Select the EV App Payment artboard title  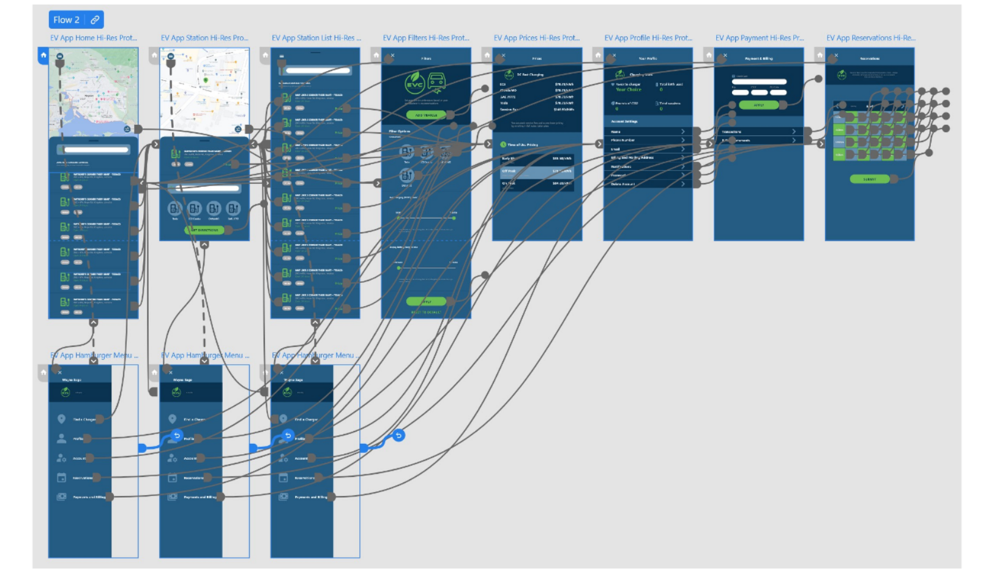[x=759, y=38]
